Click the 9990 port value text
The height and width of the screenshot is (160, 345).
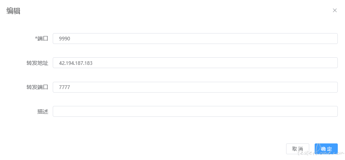tap(64, 39)
